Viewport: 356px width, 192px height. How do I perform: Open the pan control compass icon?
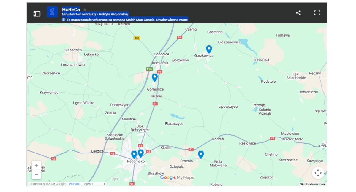tap(318, 173)
